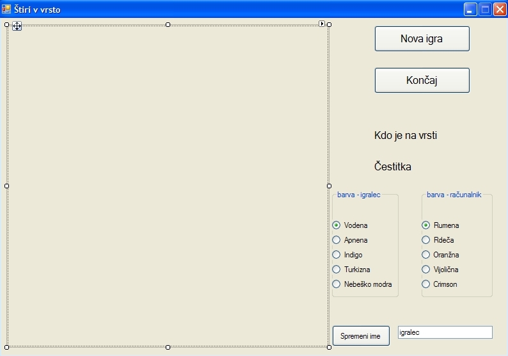Select the Turkizna radio button

(337, 270)
